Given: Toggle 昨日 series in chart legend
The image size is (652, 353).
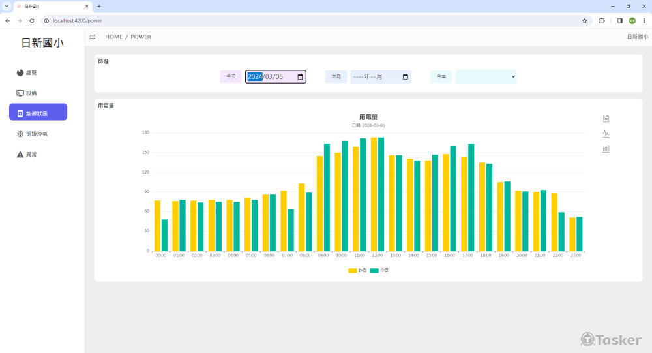Looking at the screenshot, I should (357, 270).
